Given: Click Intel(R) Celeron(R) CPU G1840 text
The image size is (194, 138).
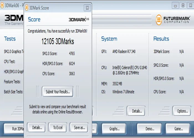Looking at the screenshot, I should click(130, 68).
